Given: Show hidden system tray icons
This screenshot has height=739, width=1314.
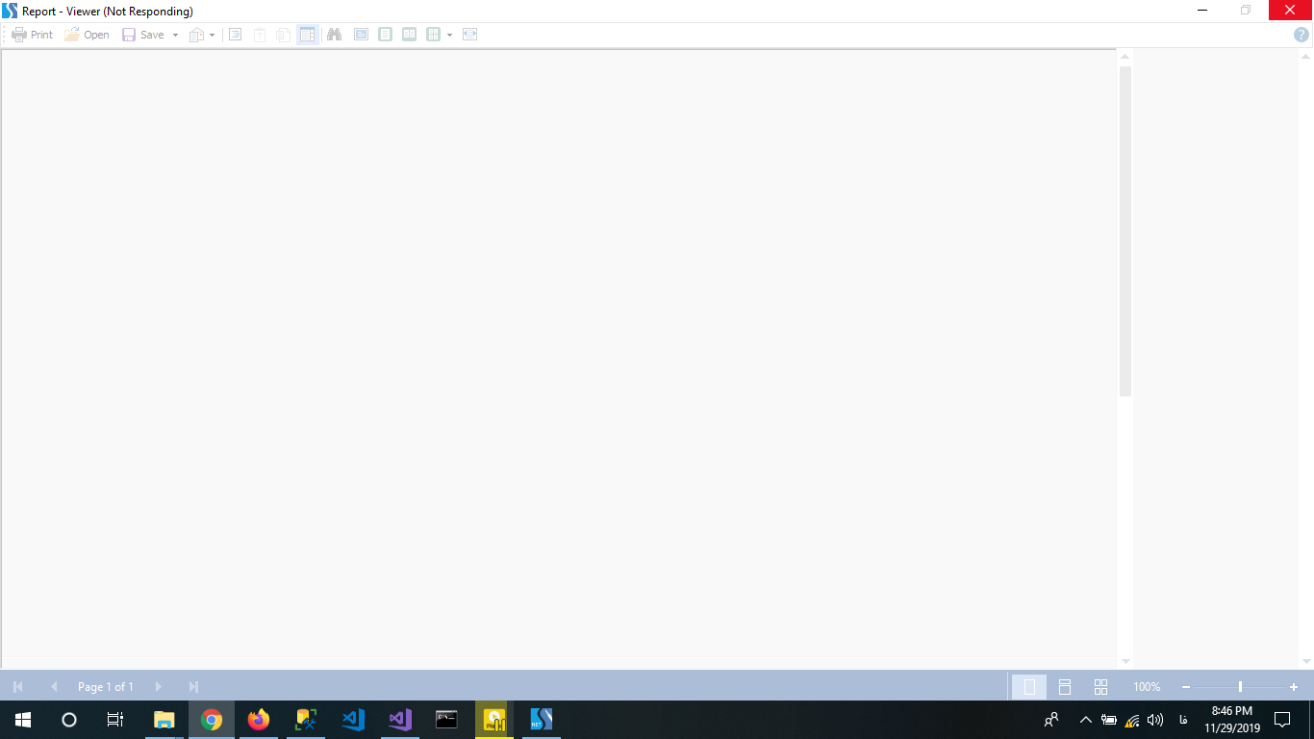Looking at the screenshot, I should point(1086,720).
